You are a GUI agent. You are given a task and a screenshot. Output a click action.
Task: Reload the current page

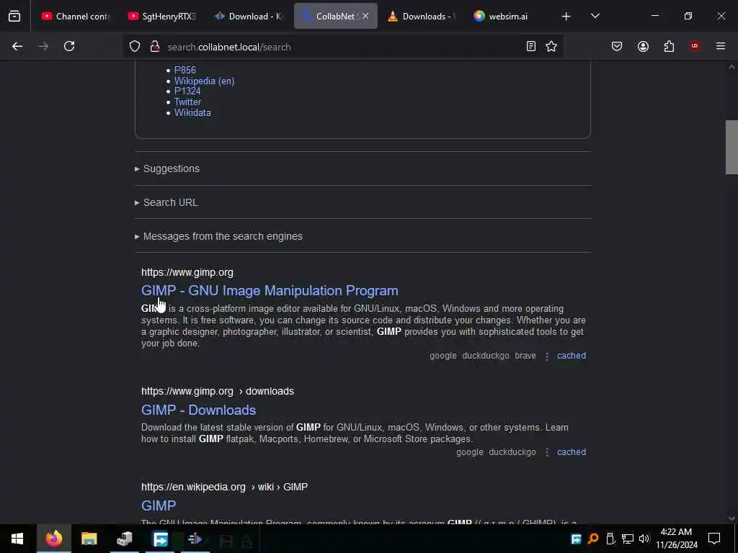pyautogui.click(x=69, y=46)
